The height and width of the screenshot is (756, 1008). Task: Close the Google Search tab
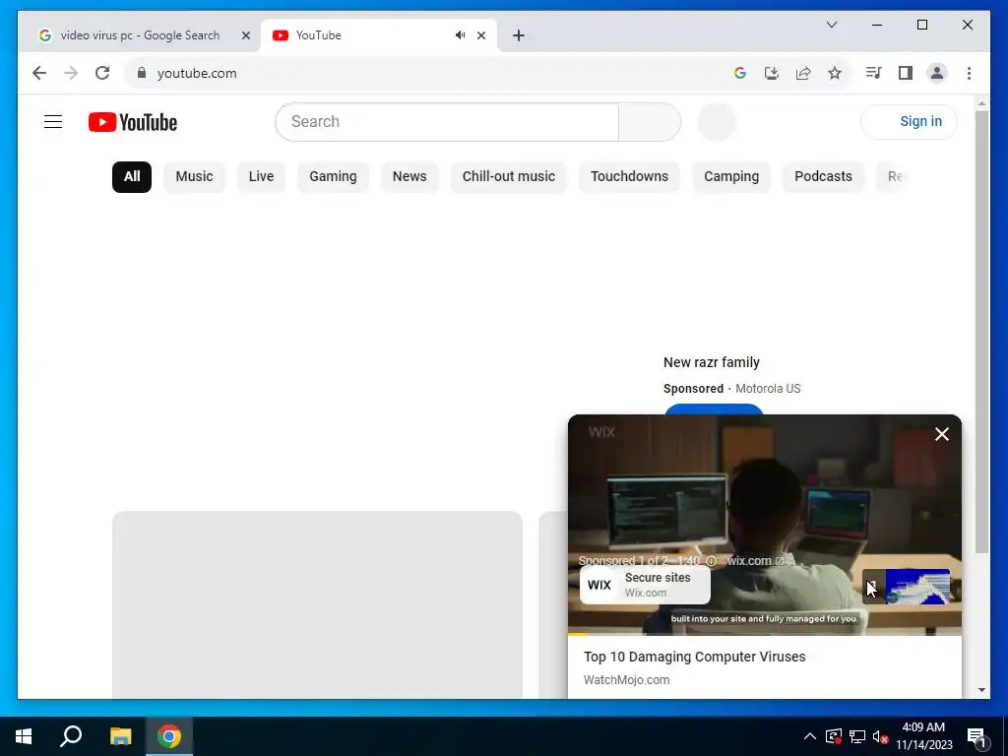(245, 35)
